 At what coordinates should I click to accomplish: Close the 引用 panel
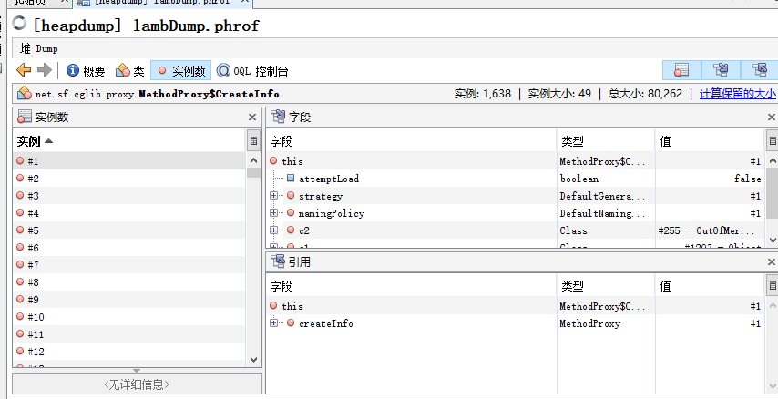772,261
